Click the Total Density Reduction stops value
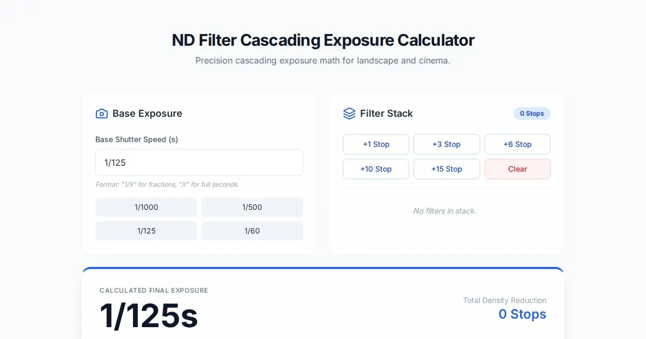The width and height of the screenshot is (646, 339). 522,314
